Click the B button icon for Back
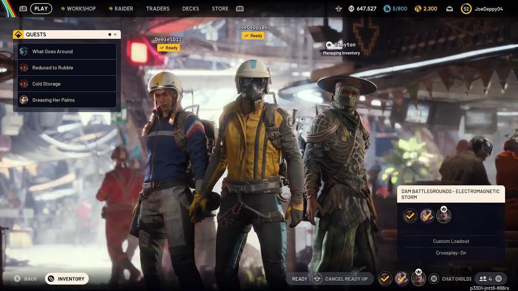 point(17,278)
